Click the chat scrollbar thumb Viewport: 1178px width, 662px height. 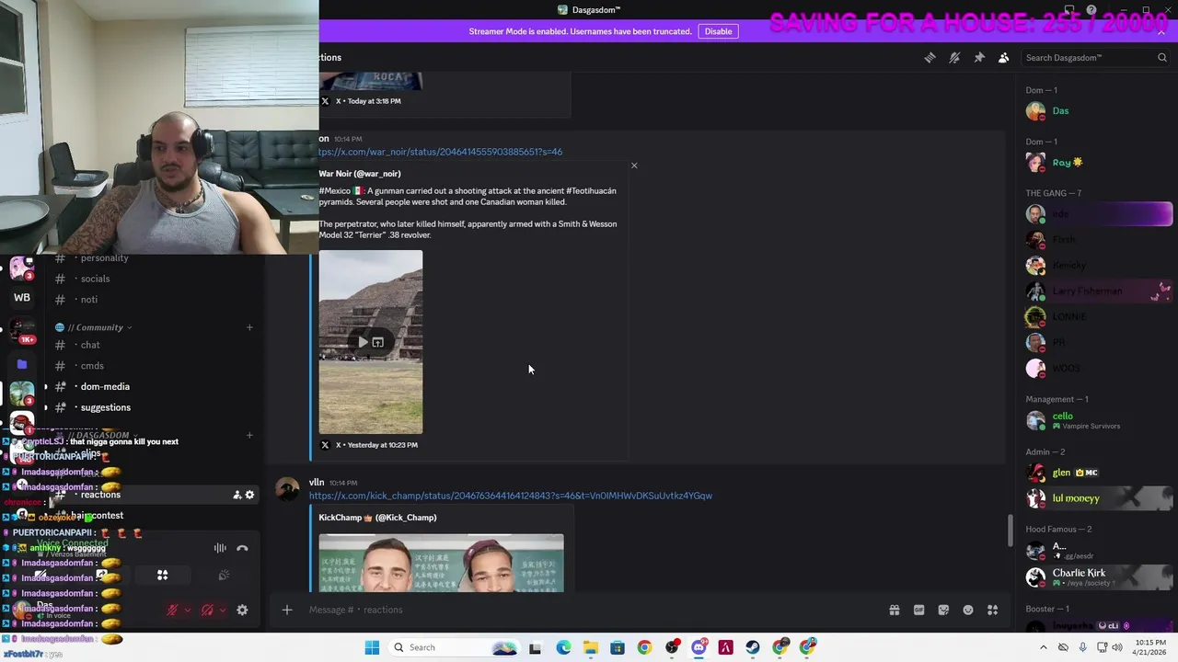click(1010, 530)
